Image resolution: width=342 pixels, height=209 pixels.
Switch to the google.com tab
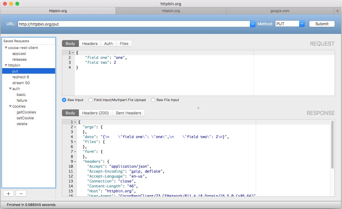click(280, 11)
